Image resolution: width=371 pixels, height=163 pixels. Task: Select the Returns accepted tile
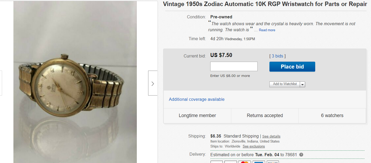click(265, 115)
